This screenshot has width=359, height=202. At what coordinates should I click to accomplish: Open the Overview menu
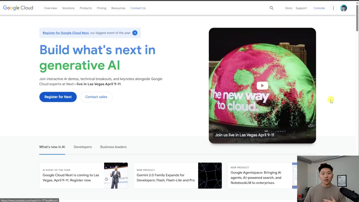coord(50,8)
